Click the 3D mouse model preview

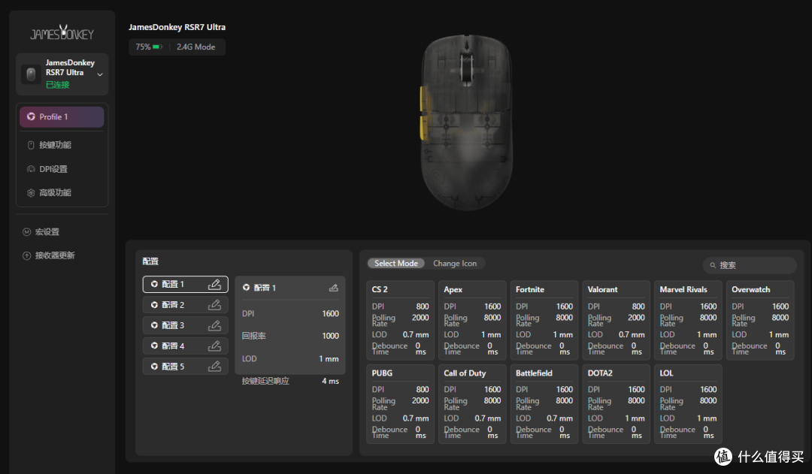pyautogui.click(x=466, y=122)
